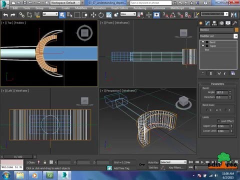Toggle Window/Crossing selection mode

[x=85, y=15]
